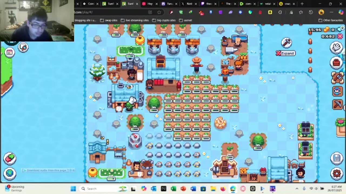
Task: Open the red-green trade arrows icon
Action: coord(9,158)
